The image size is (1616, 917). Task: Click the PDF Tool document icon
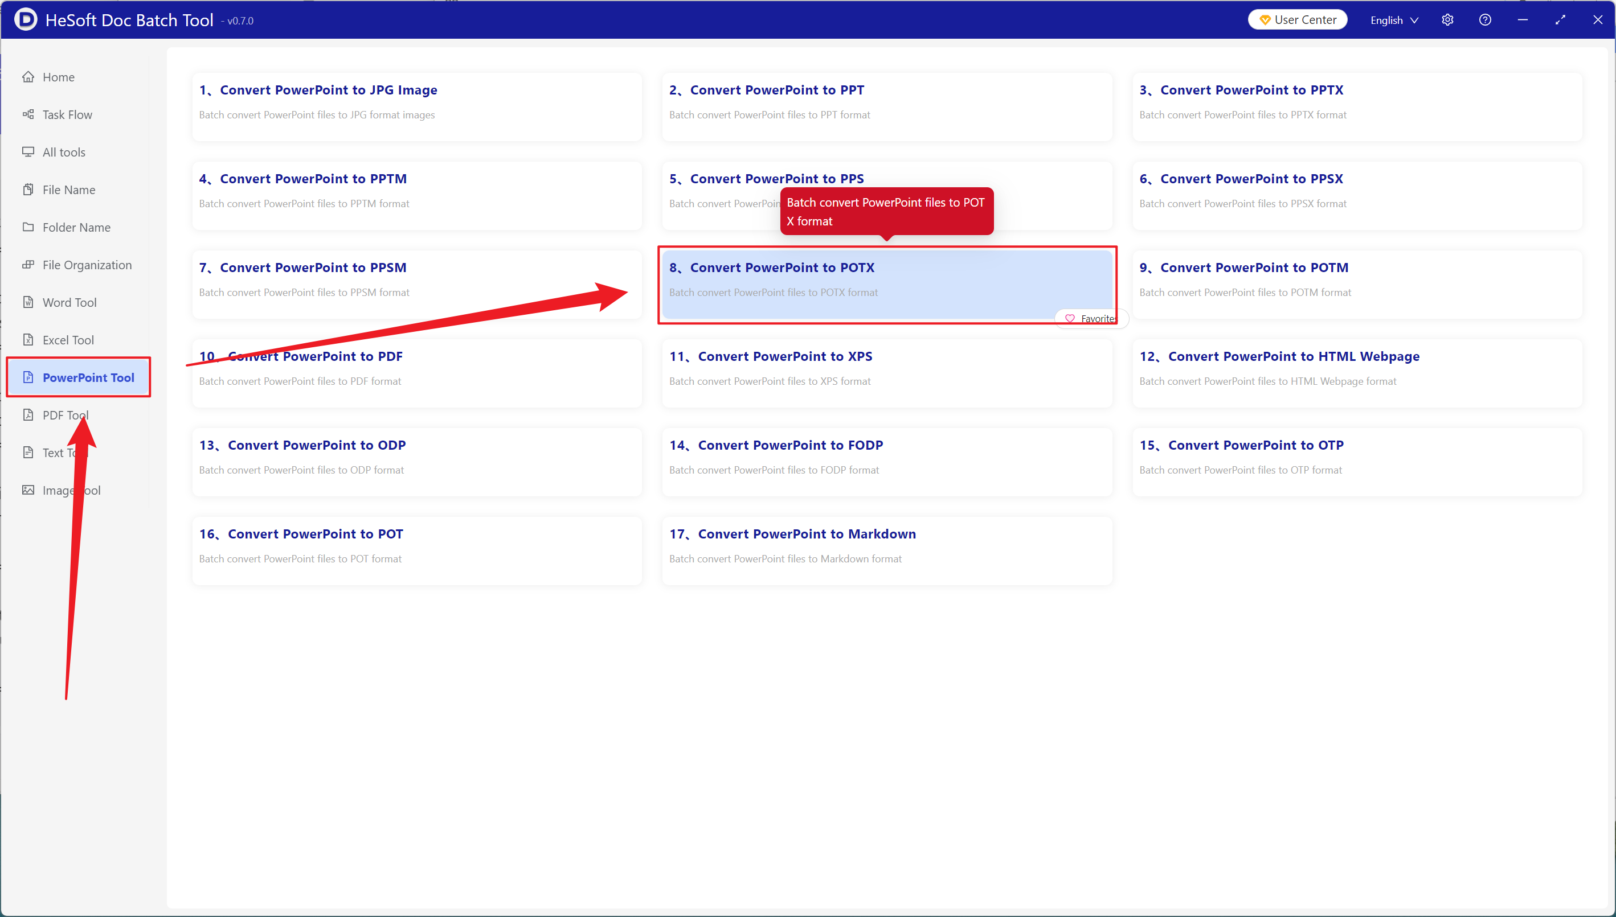28,415
